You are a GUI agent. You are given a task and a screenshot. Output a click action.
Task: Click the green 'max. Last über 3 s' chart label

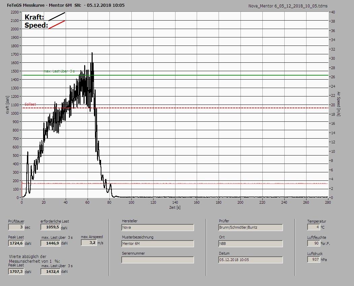pyautogui.click(x=59, y=71)
